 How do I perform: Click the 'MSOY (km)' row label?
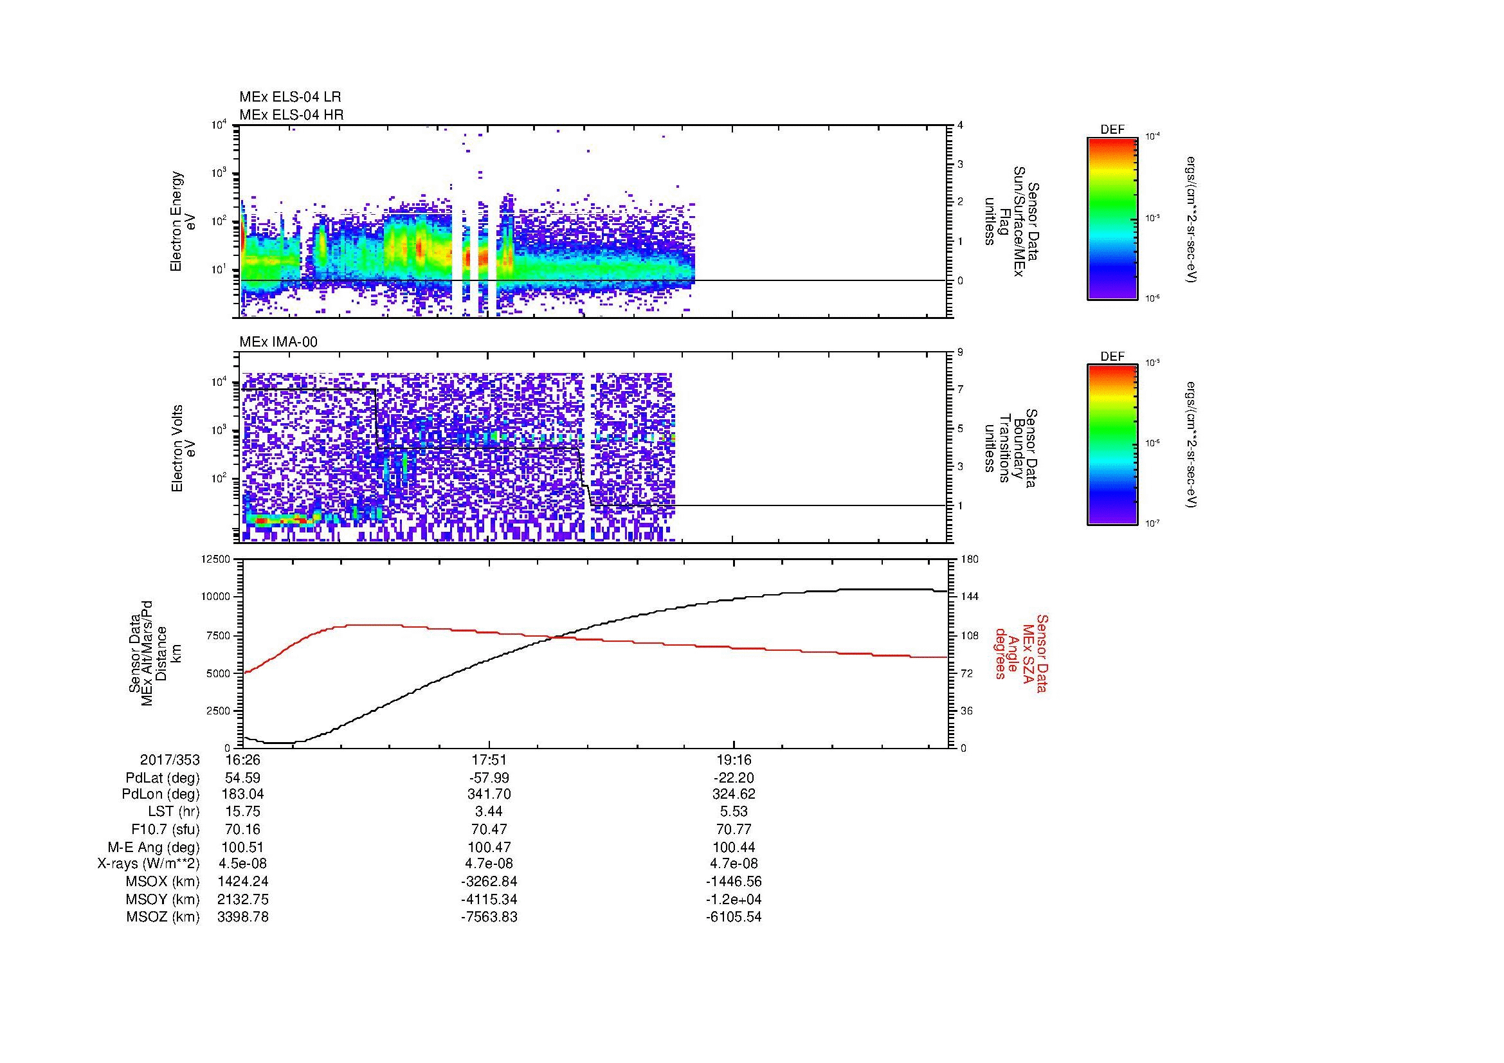pyautogui.click(x=163, y=899)
